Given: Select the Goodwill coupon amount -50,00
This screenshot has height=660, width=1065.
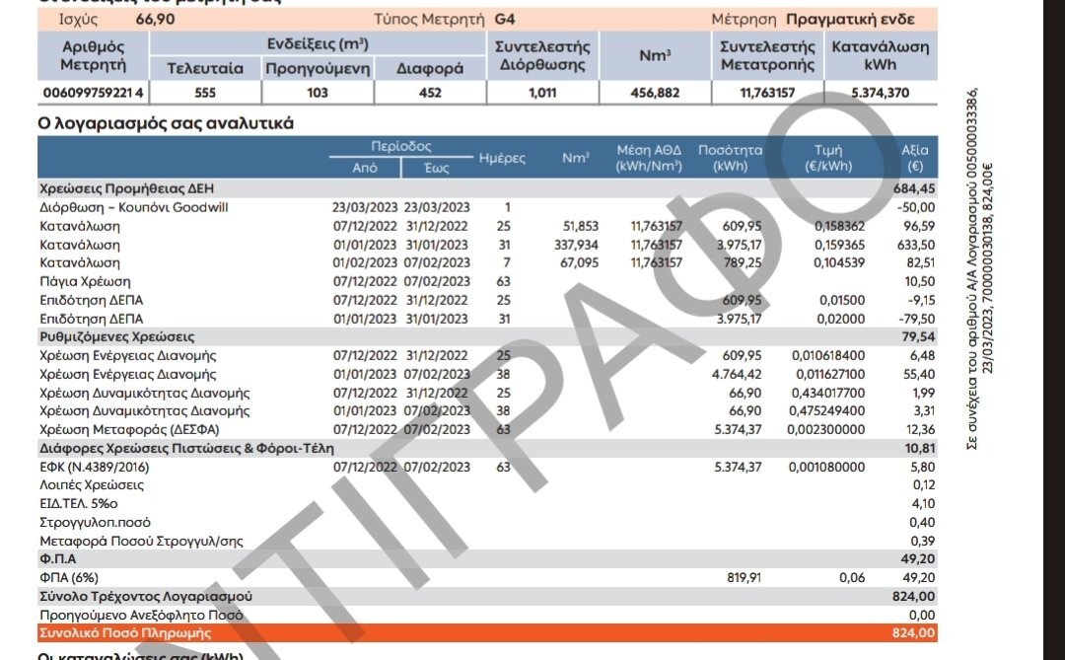Looking at the screenshot, I should [x=915, y=207].
